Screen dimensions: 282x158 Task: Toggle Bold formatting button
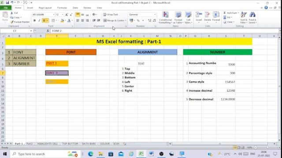pos(34,21)
